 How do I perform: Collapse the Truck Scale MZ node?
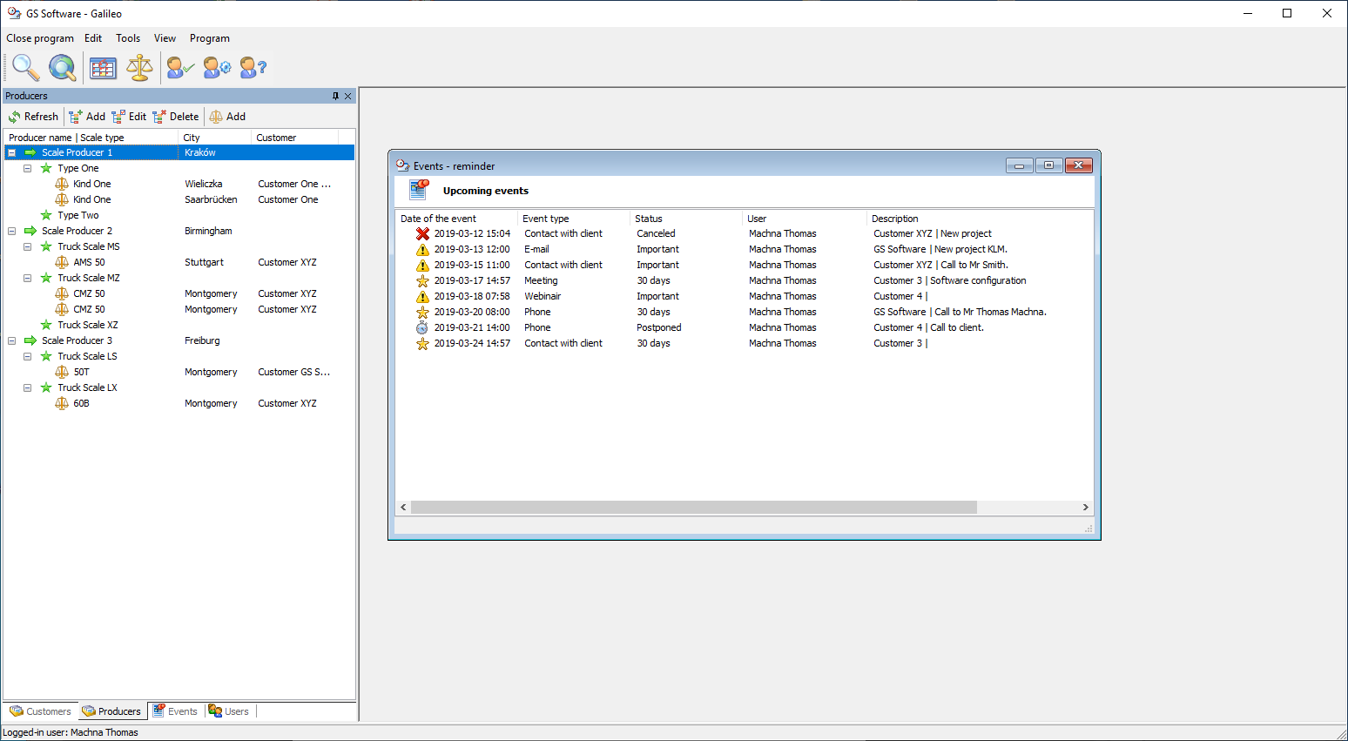click(28, 278)
